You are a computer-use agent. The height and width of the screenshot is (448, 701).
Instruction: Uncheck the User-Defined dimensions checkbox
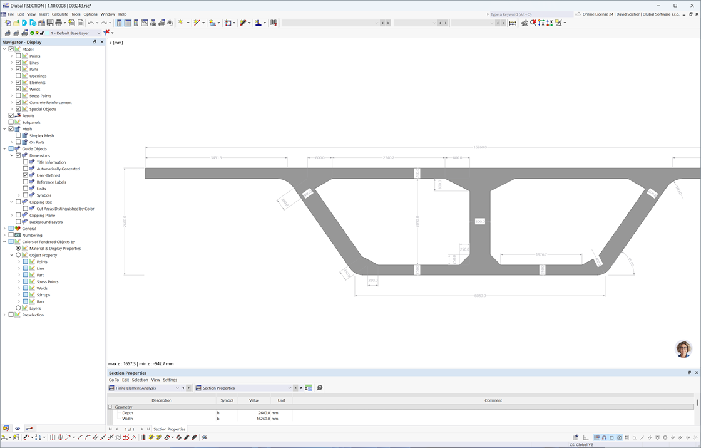(x=26, y=175)
